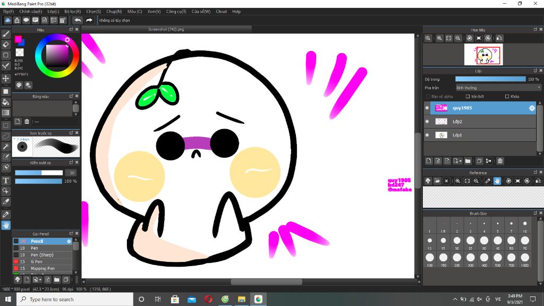544x306 pixels.
Task: Select the Fill rectangle tool
Action: pos(6,91)
